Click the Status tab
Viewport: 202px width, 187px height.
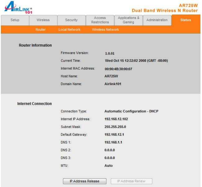tap(186, 20)
